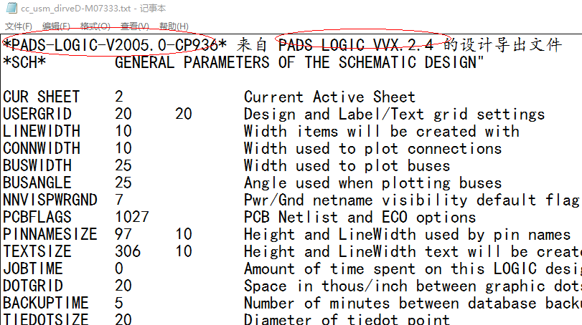This screenshot has width=582, height=325.
Task: Click the PINNAMESIZE value 97
Action: click(123, 234)
